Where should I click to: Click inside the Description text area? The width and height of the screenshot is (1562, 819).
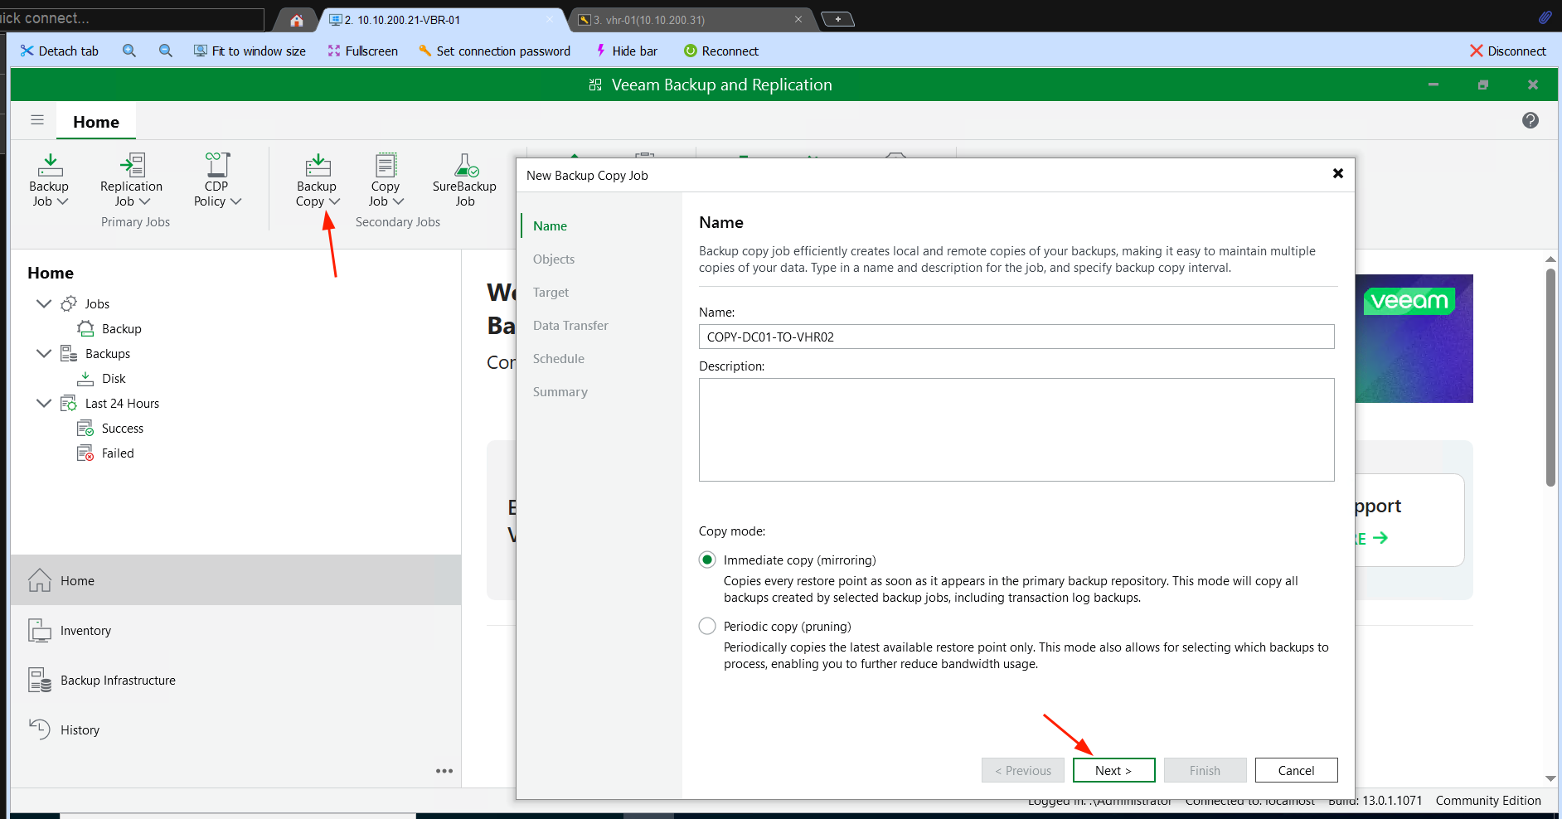pyautogui.click(x=1016, y=429)
